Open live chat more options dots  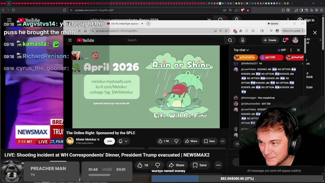coord(291,50)
